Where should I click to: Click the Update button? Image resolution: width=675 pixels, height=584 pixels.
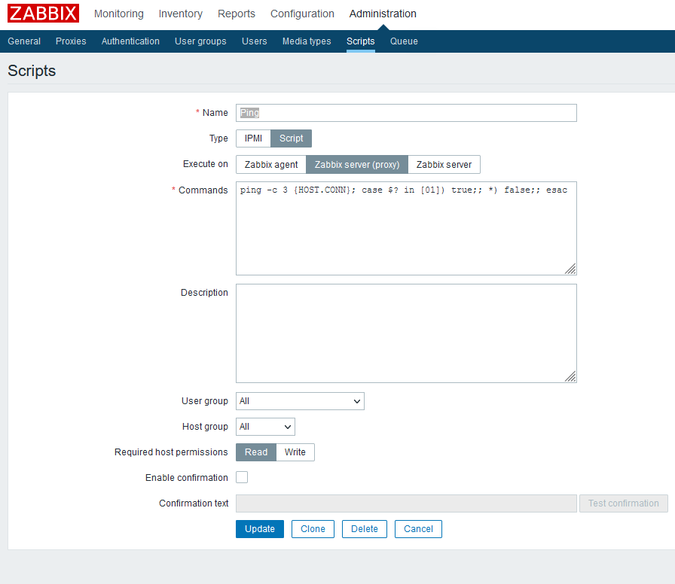pyautogui.click(x=260, y=529)
